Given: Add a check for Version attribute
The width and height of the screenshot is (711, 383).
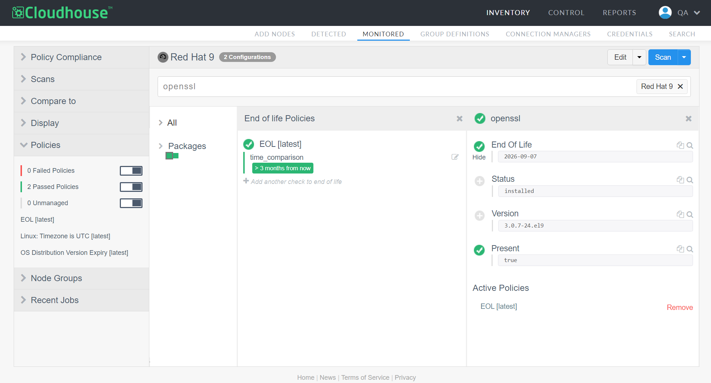Looking at the screenshot, I should [480, 215].
